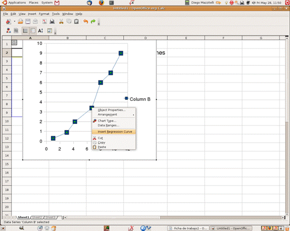Image resolution: width=290 pixels, height=231 pixels.
Task: Open the Help menu
Action: 79,14
